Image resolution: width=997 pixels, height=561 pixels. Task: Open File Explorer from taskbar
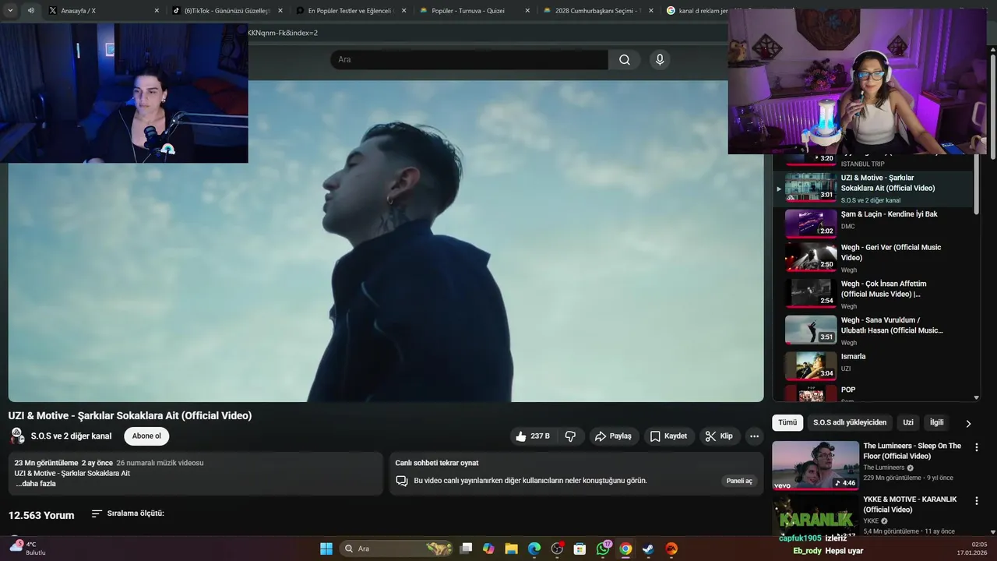click(x=511, y=549)
